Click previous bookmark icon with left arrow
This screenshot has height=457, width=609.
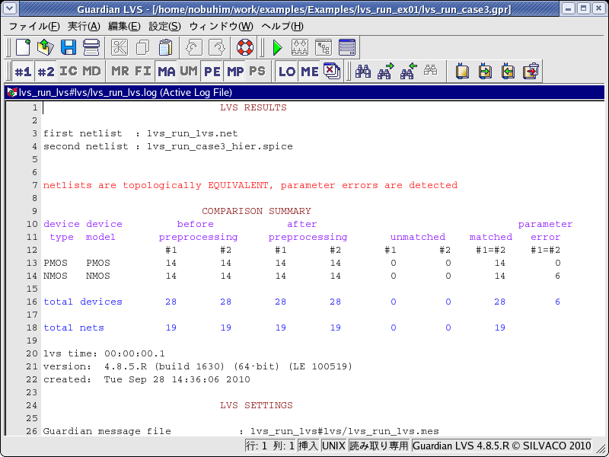tap(508, 71)
